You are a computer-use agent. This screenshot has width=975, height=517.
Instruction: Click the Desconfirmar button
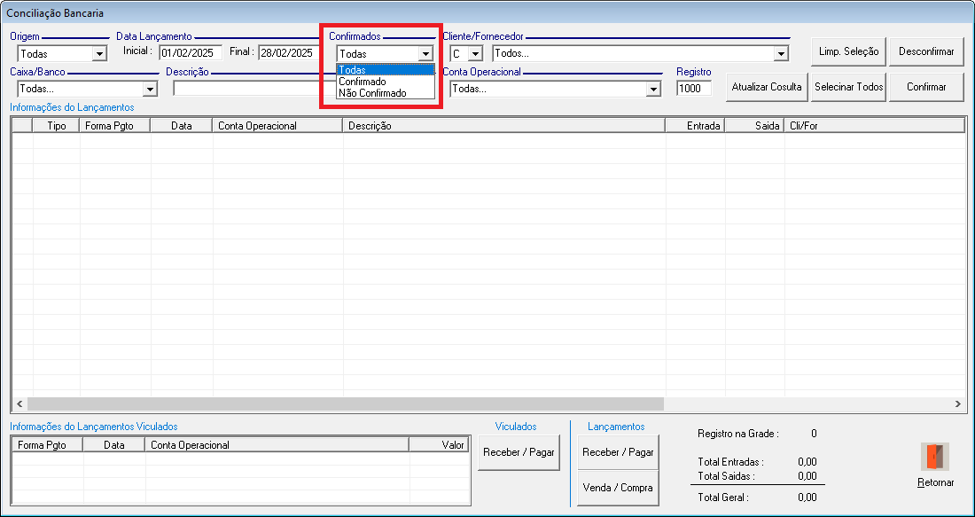pyautogui.click(x=926, y=51)
